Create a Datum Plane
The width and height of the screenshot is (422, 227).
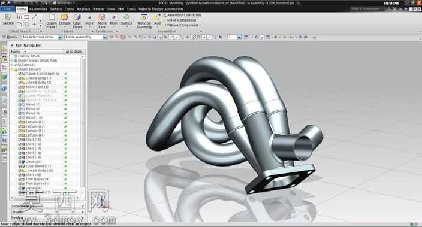click(52, 21)
